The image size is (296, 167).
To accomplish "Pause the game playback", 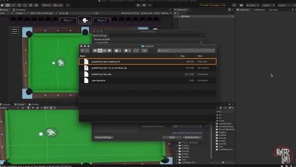I will pyautogui.click(x=144, y=5).
